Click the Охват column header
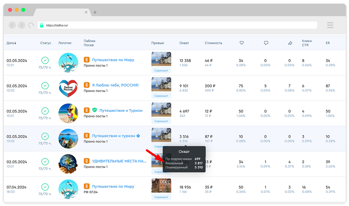 184,43
